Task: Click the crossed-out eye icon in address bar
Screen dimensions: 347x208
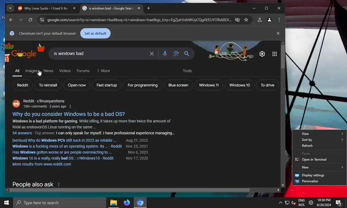Action: 237,20
